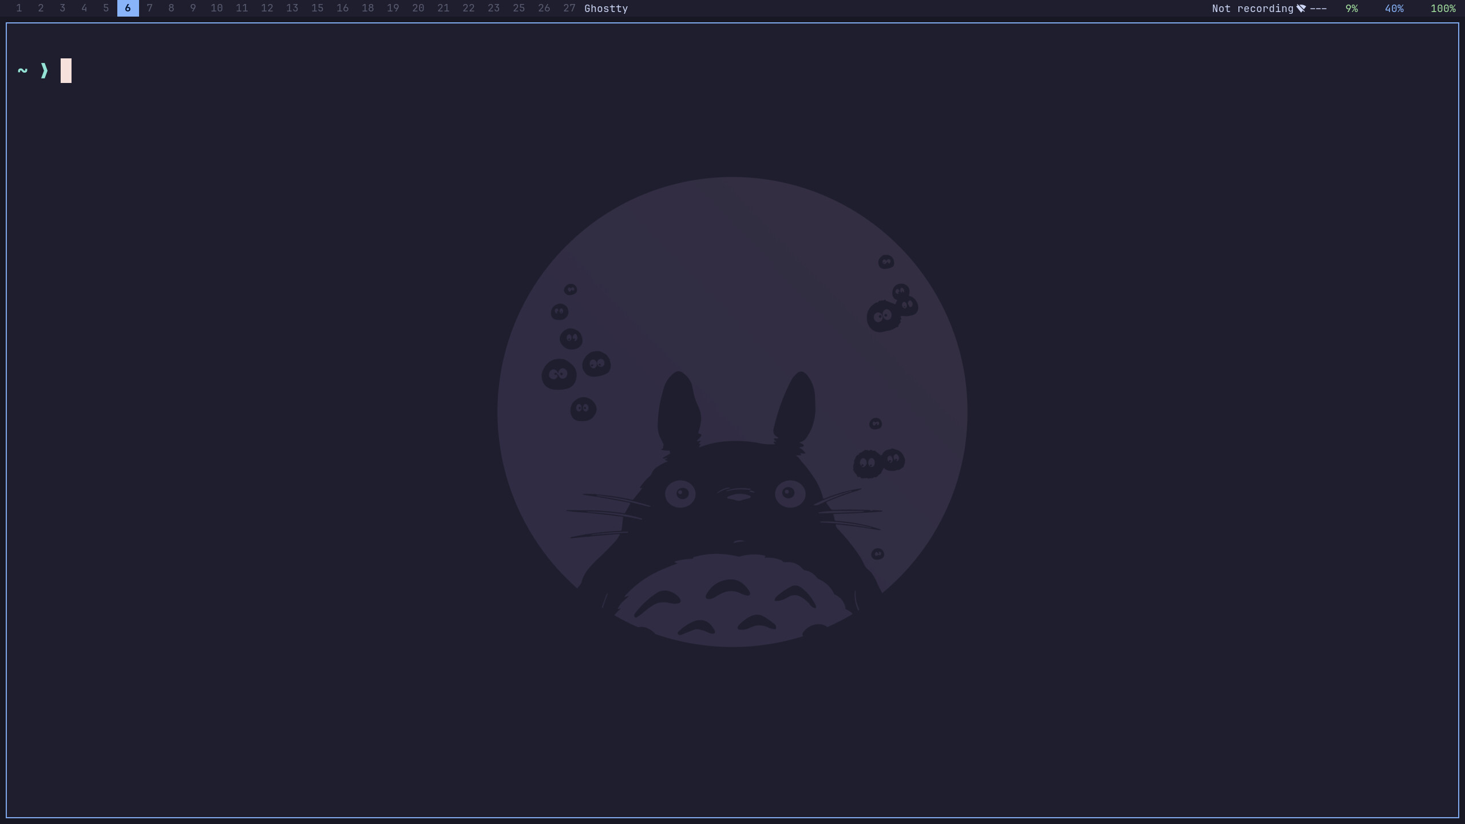
Task: Switch to workspace 19
Action: pos(393,8)
